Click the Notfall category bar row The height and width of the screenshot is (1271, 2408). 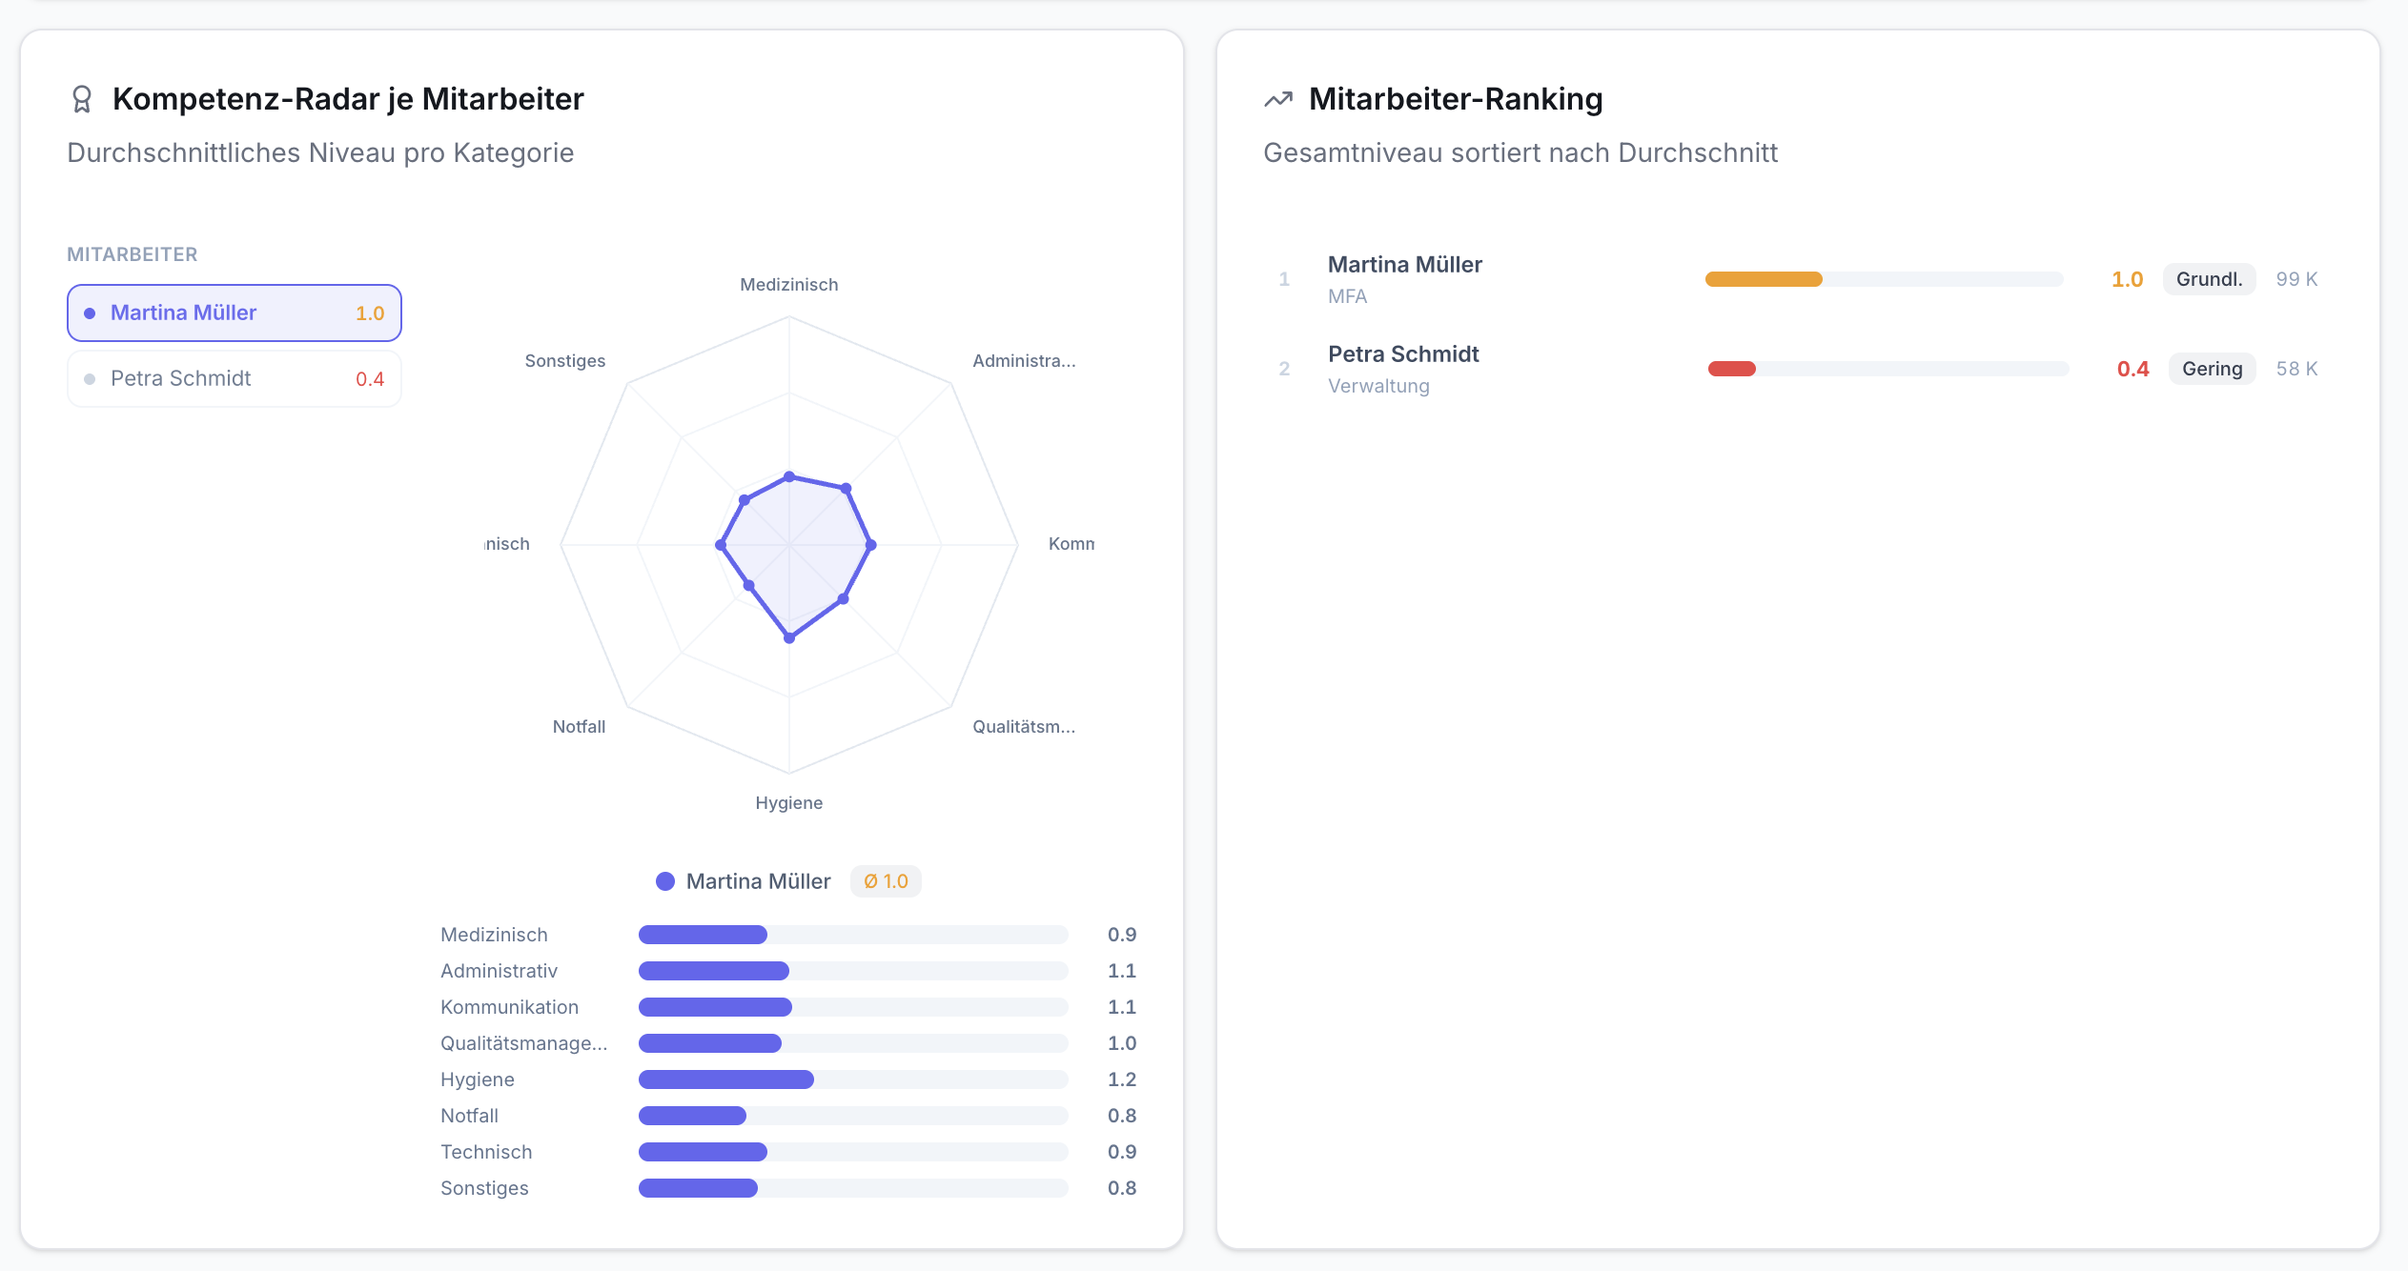[x=788, y=1116]
